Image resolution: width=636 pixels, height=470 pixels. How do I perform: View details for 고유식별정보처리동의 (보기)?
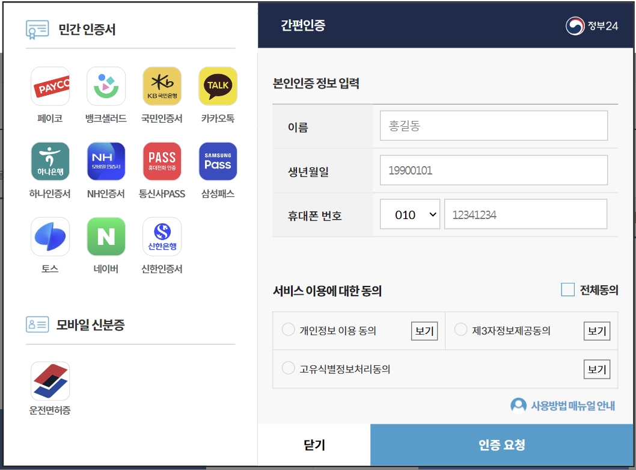coord(597,370)
